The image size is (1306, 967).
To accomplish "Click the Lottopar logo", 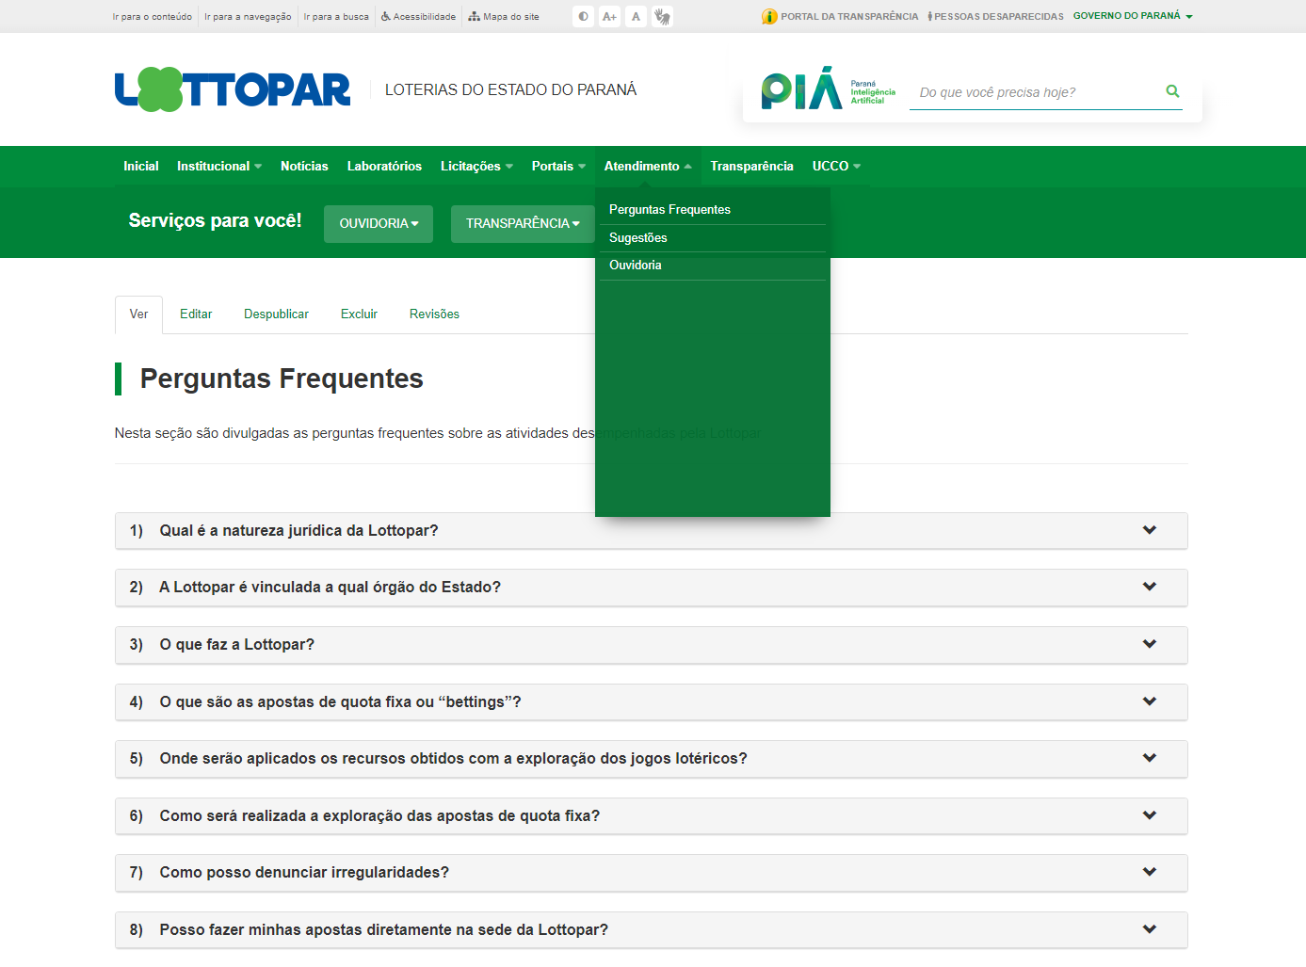I will (233, 89).
